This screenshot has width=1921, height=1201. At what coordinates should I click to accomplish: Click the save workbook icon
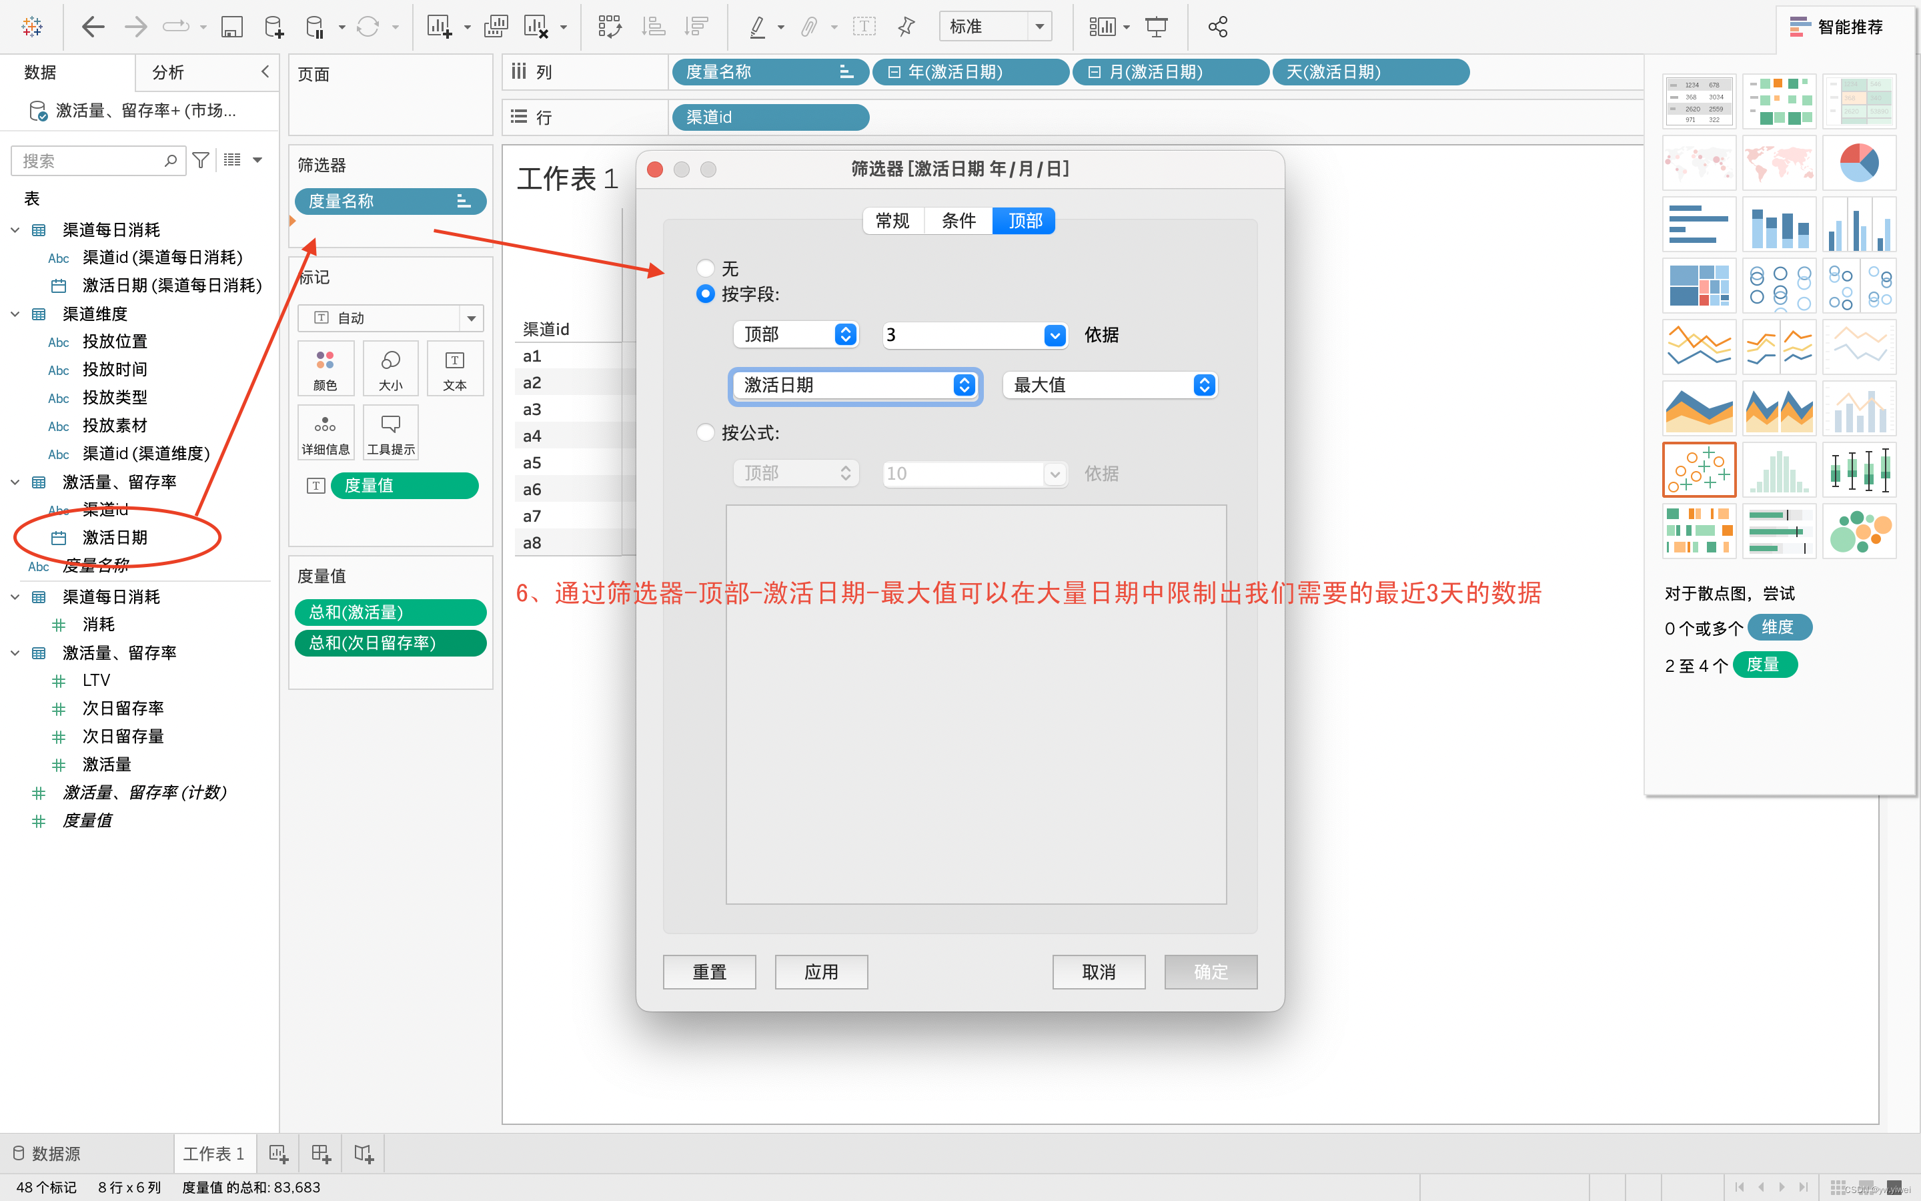coord(231,27)
